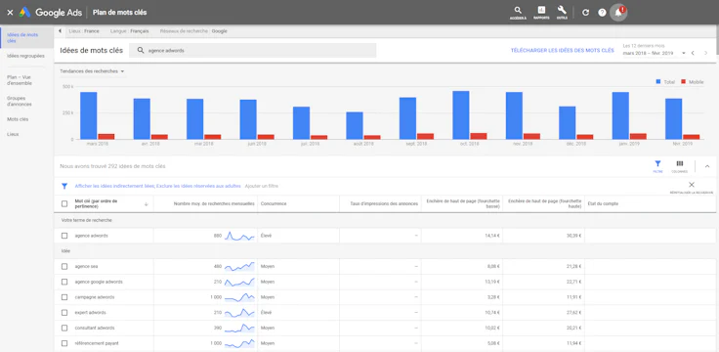Close the keyword planner with the X icon

pyautogui.click(x=10, y=13)
